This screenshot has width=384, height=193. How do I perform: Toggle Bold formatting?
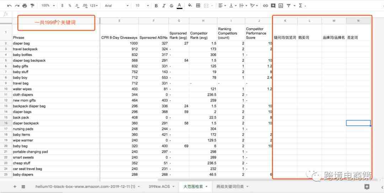coord(156,6)
